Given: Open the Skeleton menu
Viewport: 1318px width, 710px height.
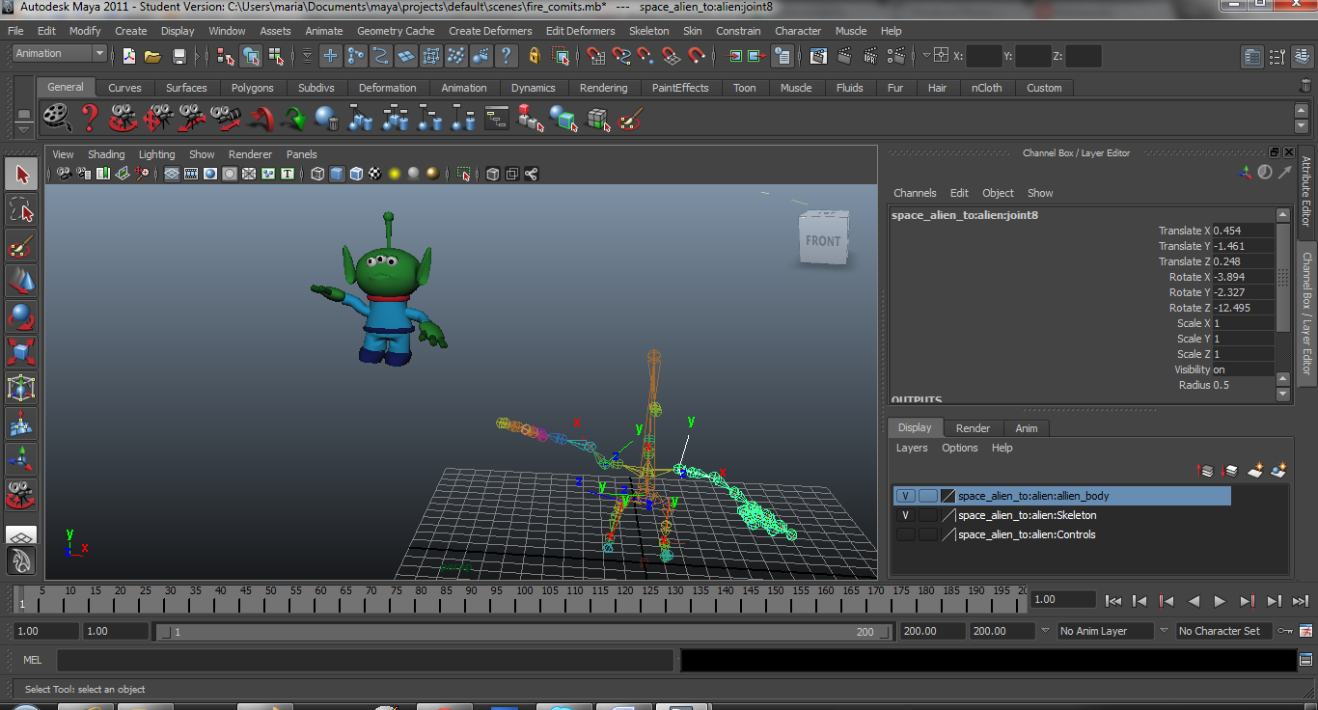Looking at the screenshot, I should tap(648, 31).
